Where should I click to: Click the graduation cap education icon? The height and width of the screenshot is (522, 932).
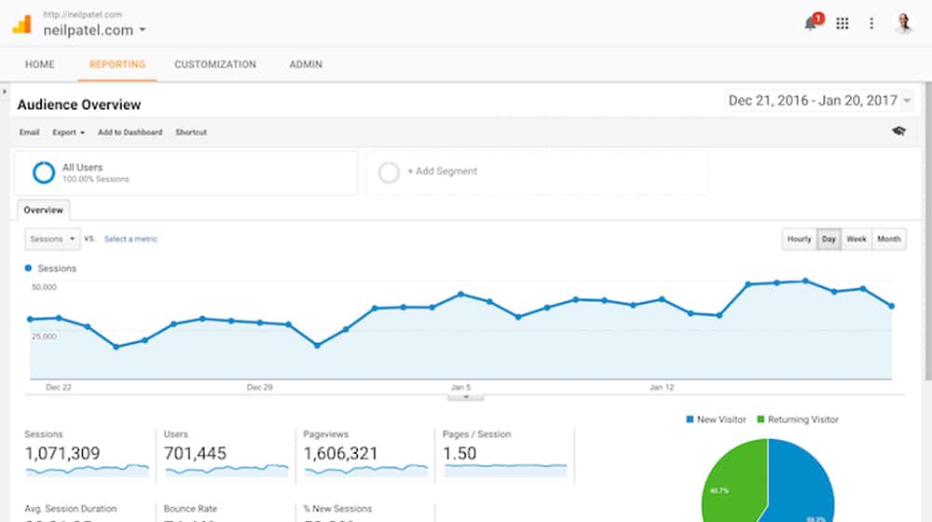[x=898, y=131]
